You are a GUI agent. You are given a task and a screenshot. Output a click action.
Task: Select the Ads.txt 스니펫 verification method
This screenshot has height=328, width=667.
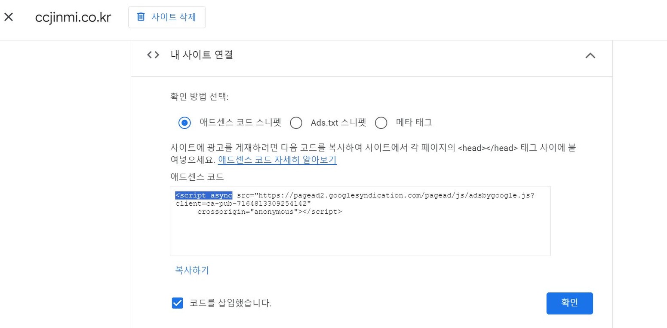pyautogui.click(x=296, y=122)
